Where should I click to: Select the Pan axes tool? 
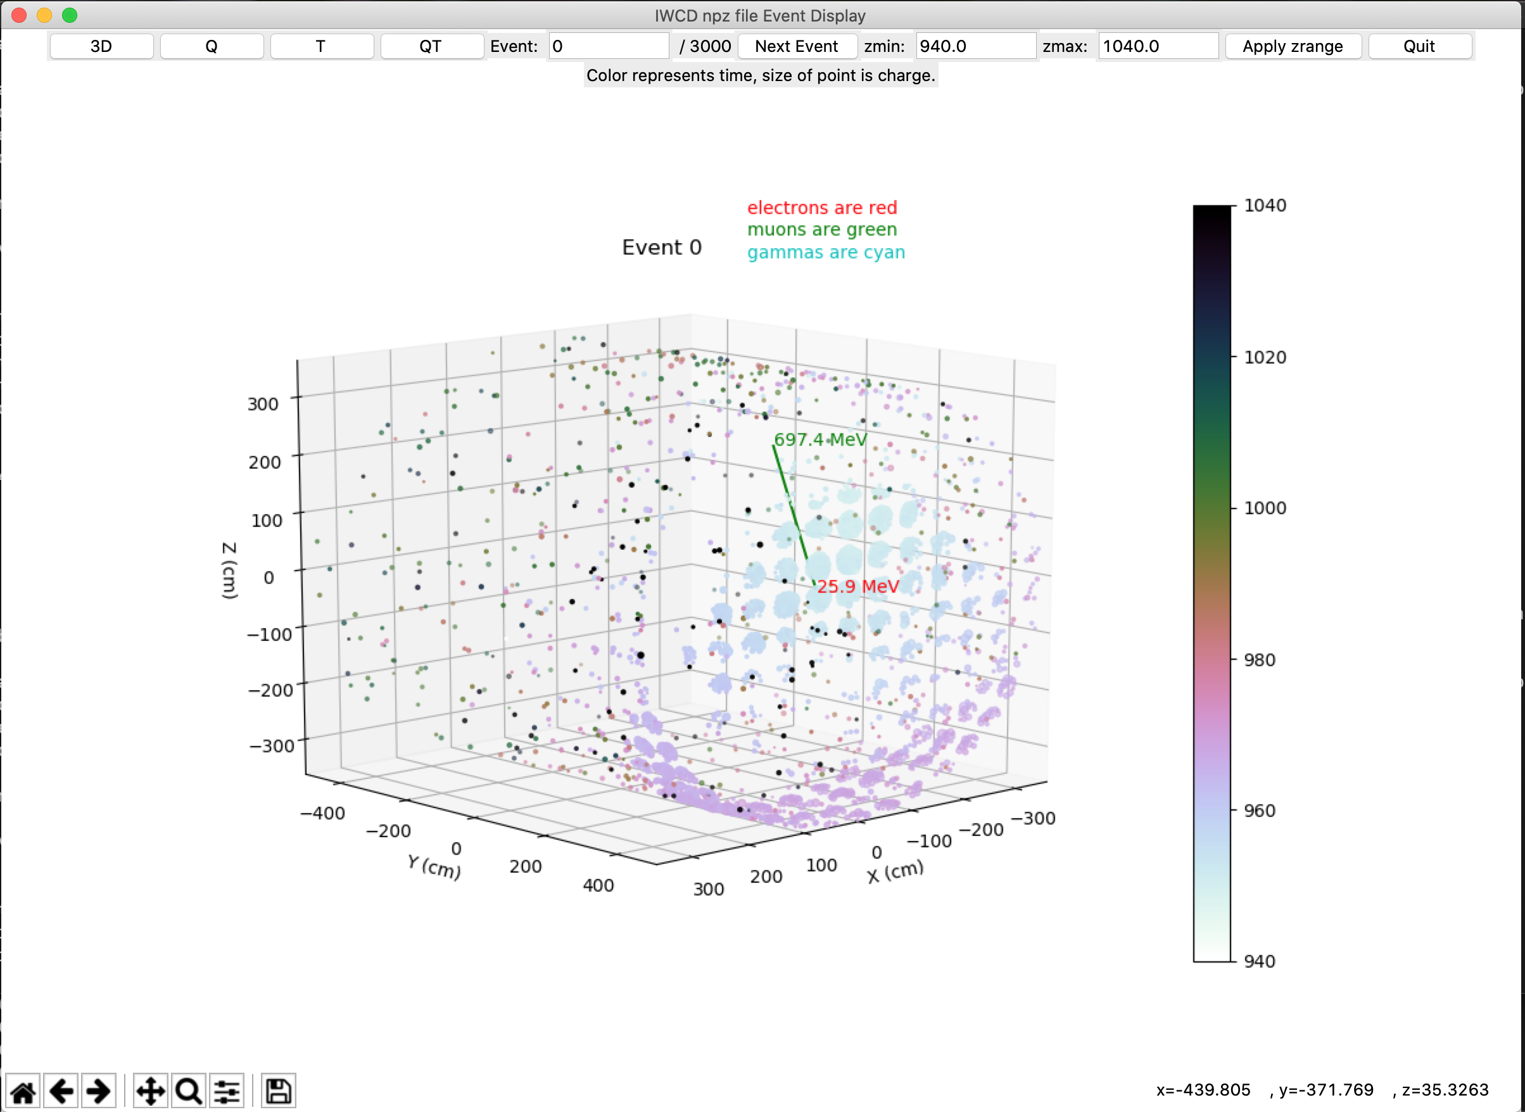(x=150, y=1091)
